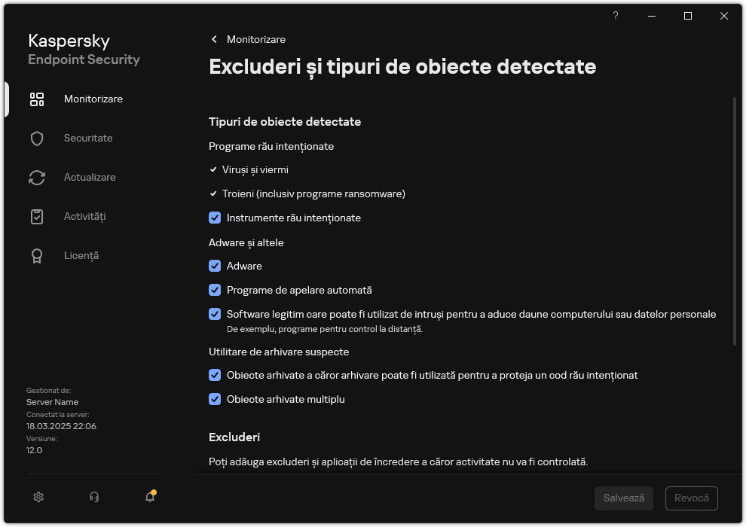Open the settings gear icon
The height and width of the screenshot is (527, 746).
click(x=38, y=497)
